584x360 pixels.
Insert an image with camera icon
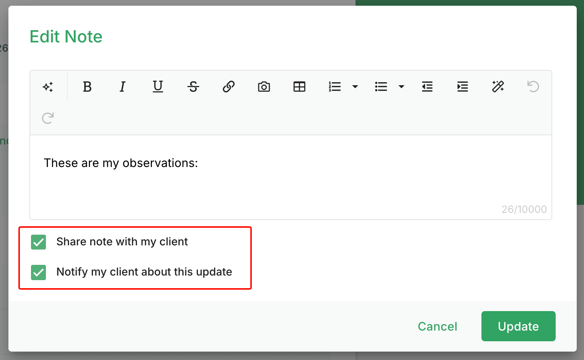pos(264,87)
